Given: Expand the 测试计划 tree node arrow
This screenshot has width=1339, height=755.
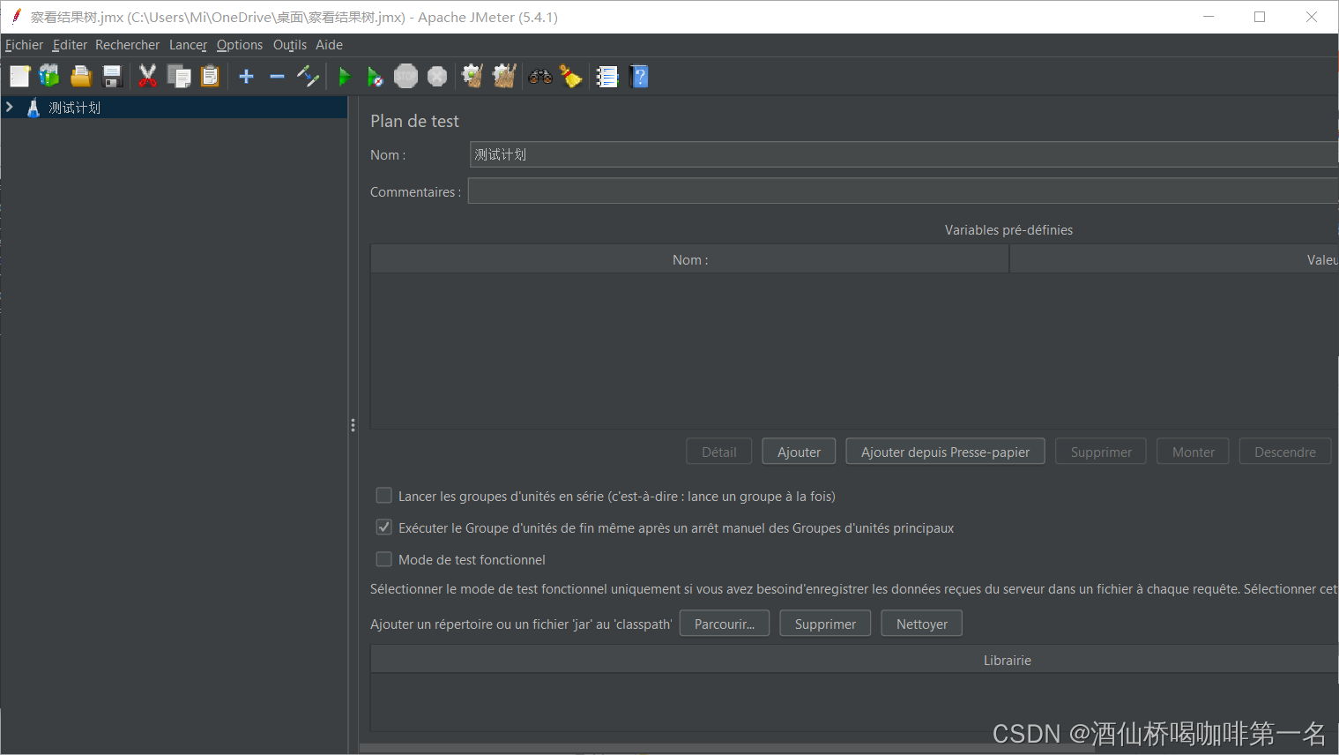Looking at the screenshot, I should coord(10,107).
